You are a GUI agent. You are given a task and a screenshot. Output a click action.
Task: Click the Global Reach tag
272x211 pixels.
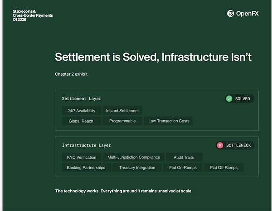point(81,121)
